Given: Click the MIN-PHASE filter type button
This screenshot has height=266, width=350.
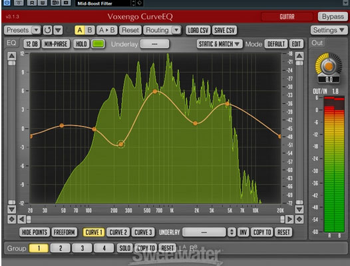Looking at the screenshot, I should [x=56, y=44].
